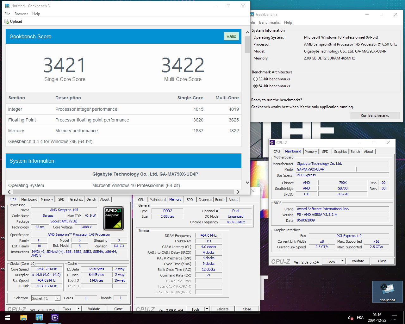
Task: Open Mainboard tab in the CPU-Z processor window
Action: (x=29, y=199)
